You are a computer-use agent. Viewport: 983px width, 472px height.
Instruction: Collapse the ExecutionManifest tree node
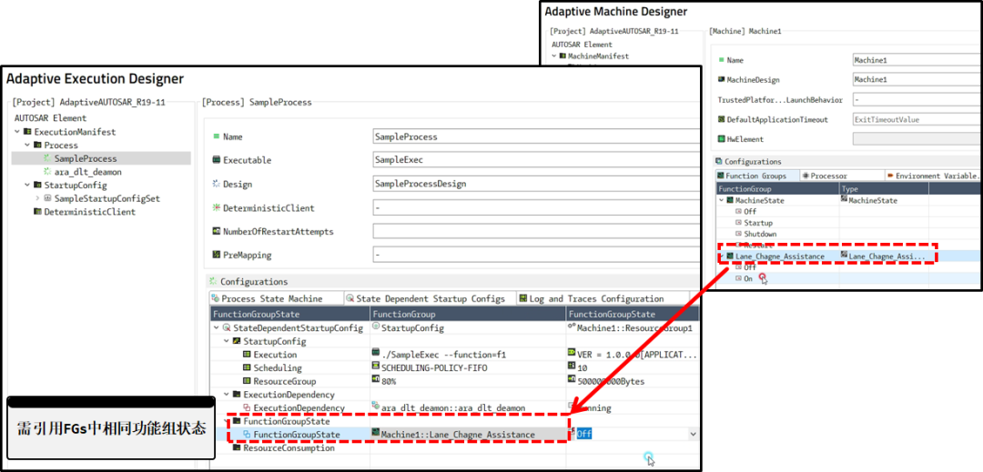tap(17, 132)
